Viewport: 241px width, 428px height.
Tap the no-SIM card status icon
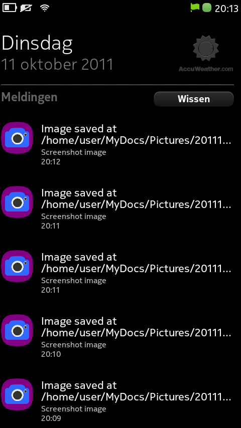coord(26,8)
